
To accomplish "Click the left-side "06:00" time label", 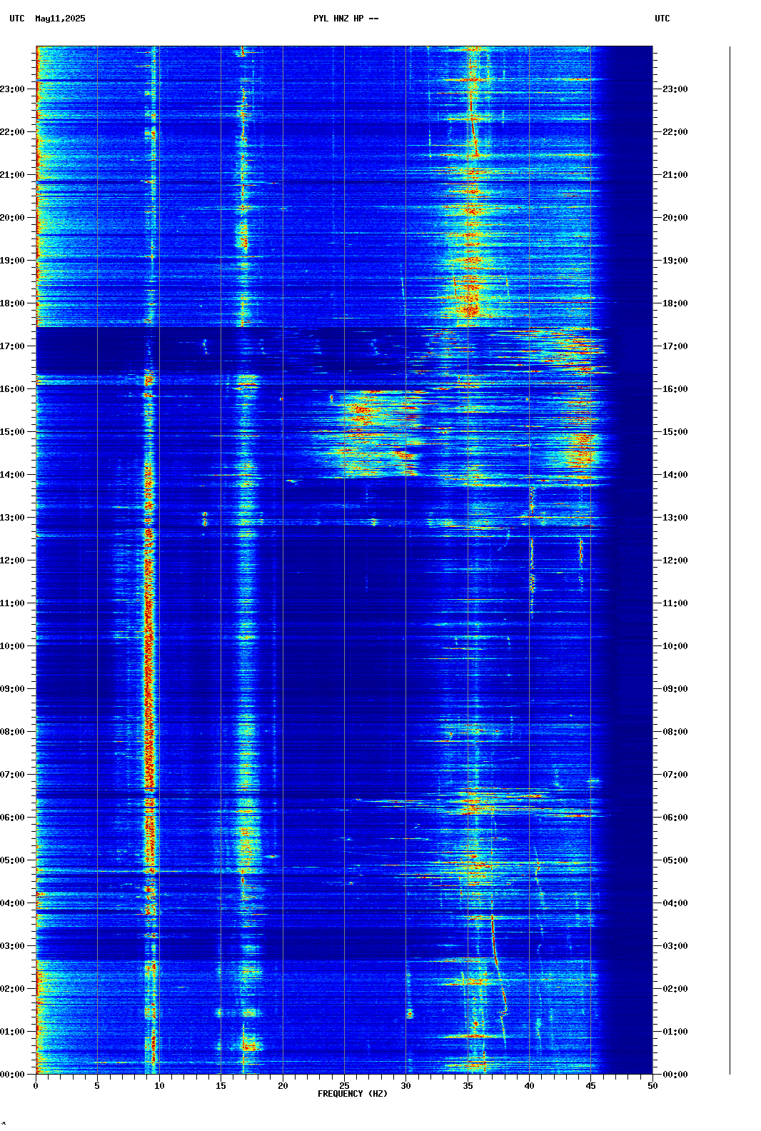I will (x=13, y=818).
